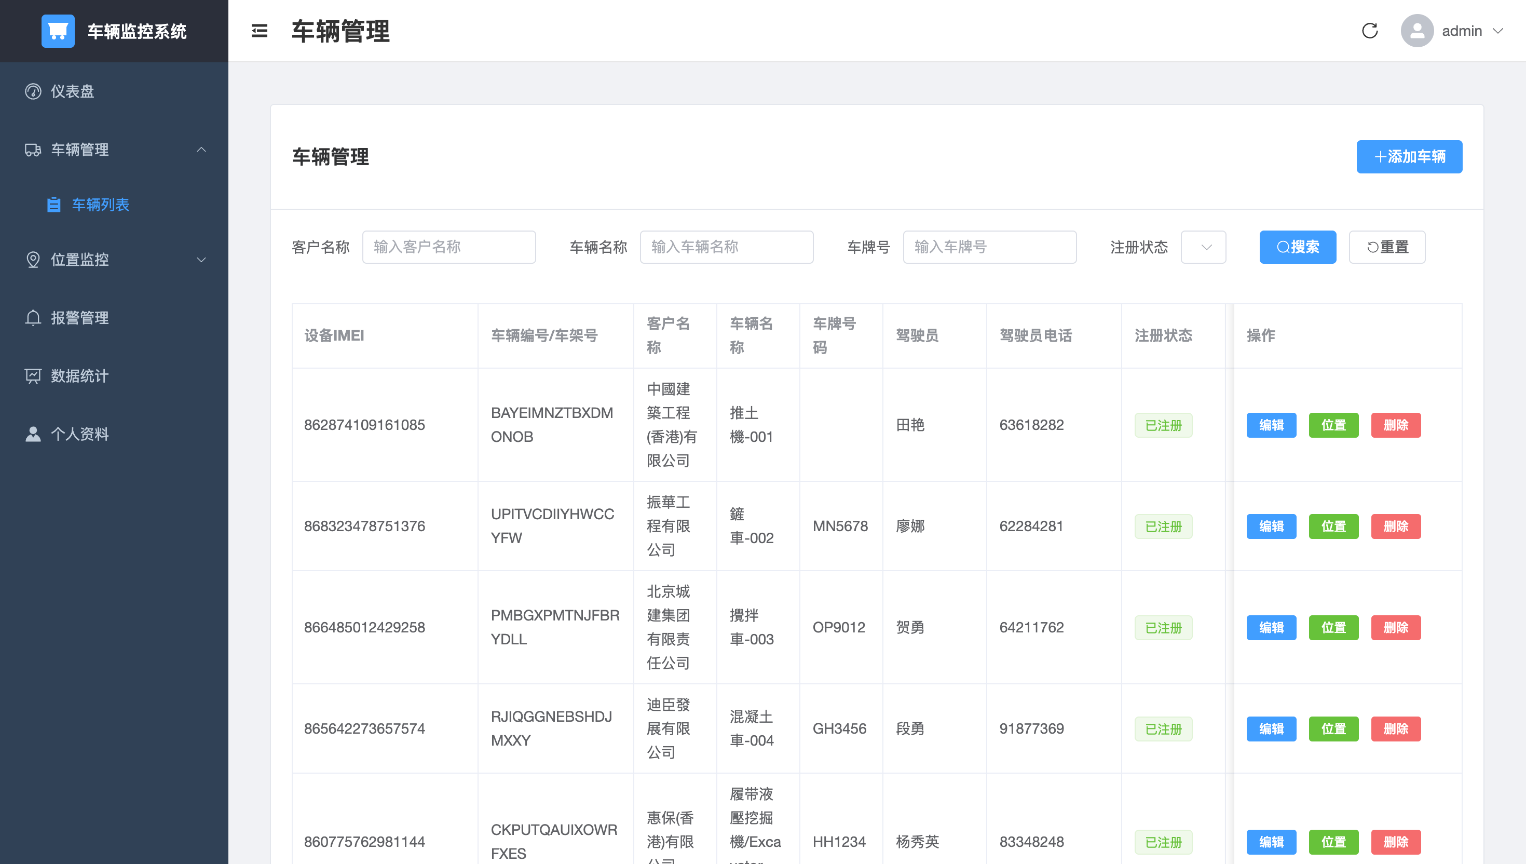The width and height of the screenshot is (1526, 864).
Task: Focus the 客户名称 input field
Action: [x=448, y=247]
